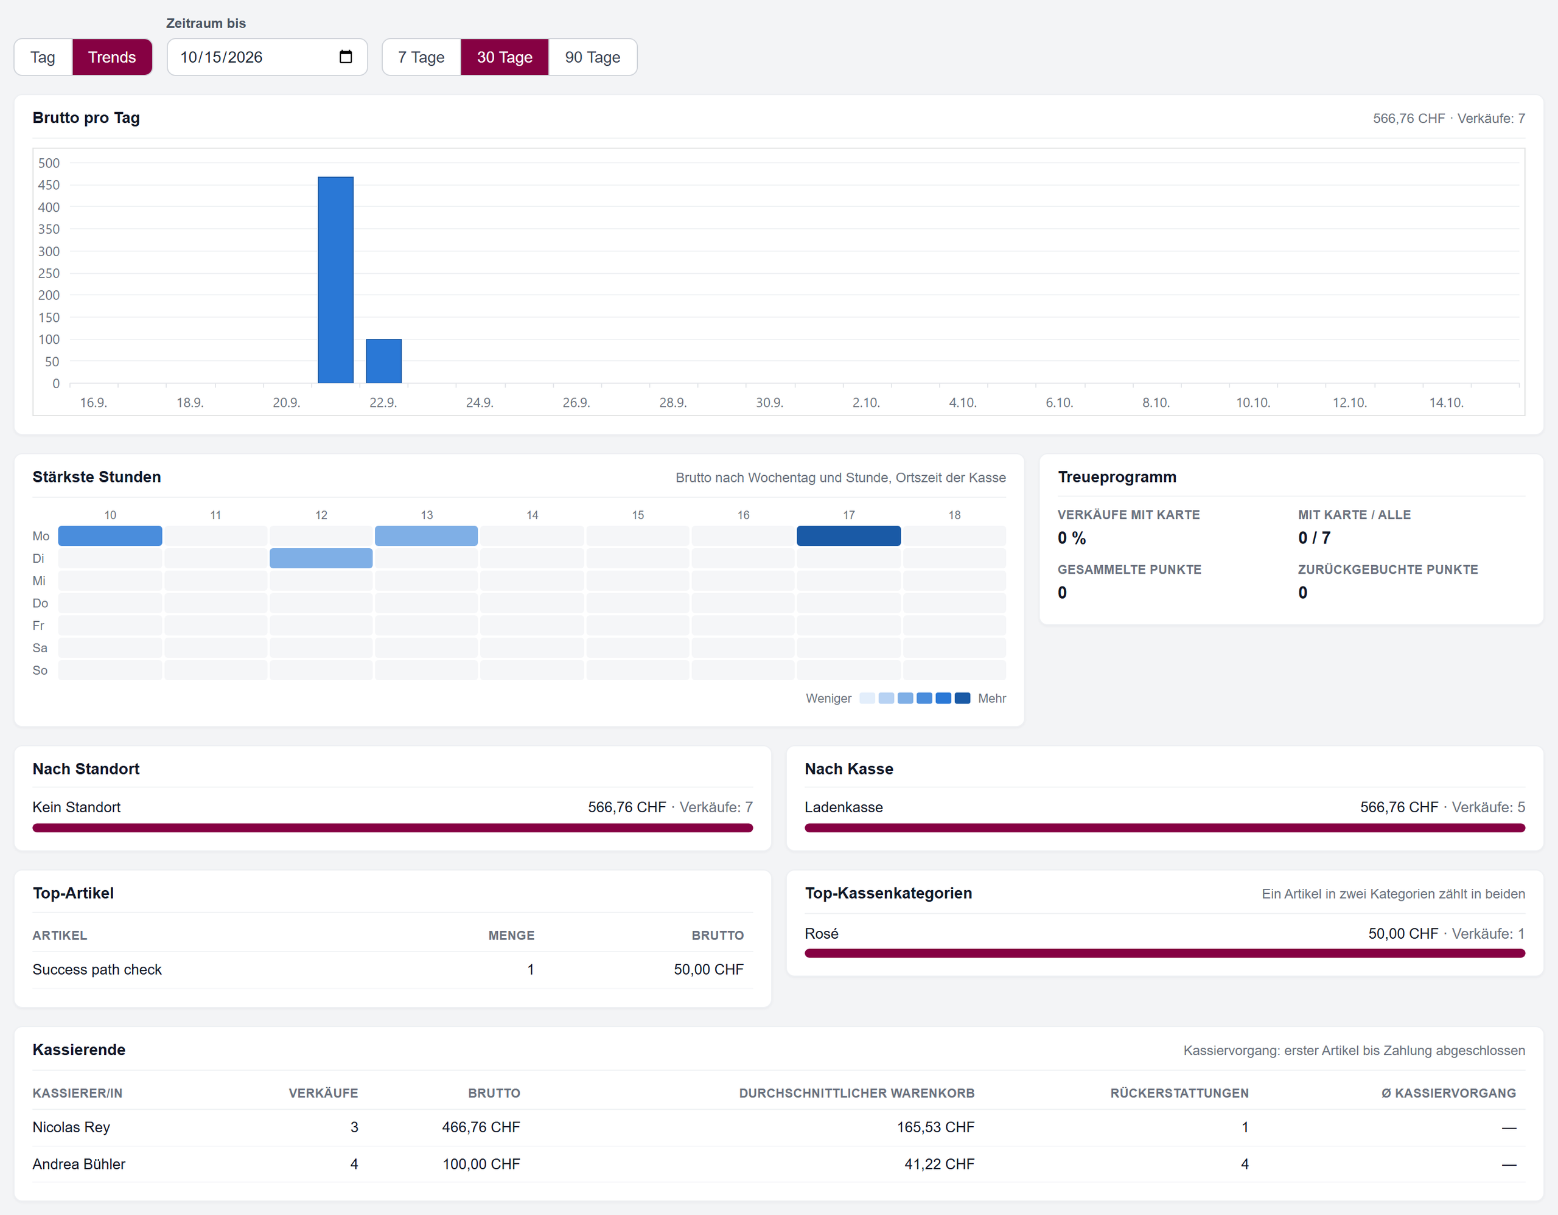The image size is (1558, 1215).
Task: Click the darkest legend swatch next to Mehr
Action: 962,698
